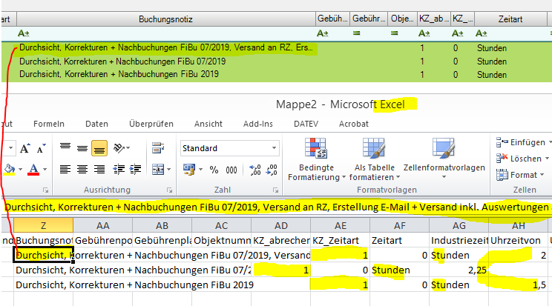
Task: Expand merge cells dropdown arrow
Action: pyautogui.click(x=169, y=170)
